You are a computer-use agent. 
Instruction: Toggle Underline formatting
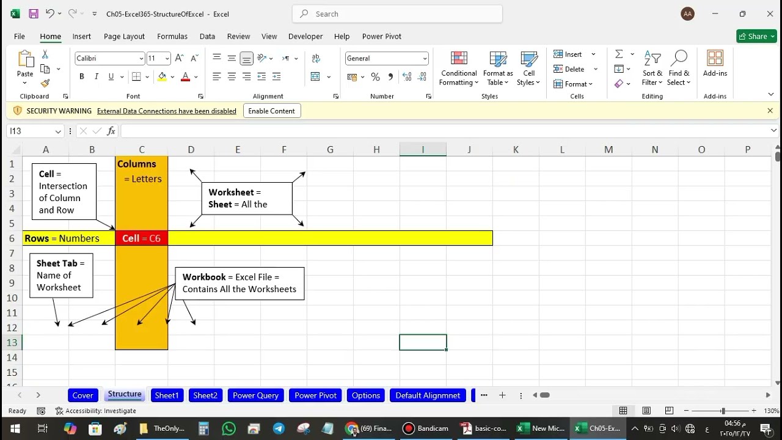click(111, 77)
